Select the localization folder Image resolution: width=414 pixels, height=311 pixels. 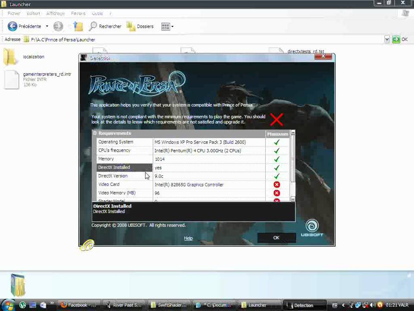point(24,57)
